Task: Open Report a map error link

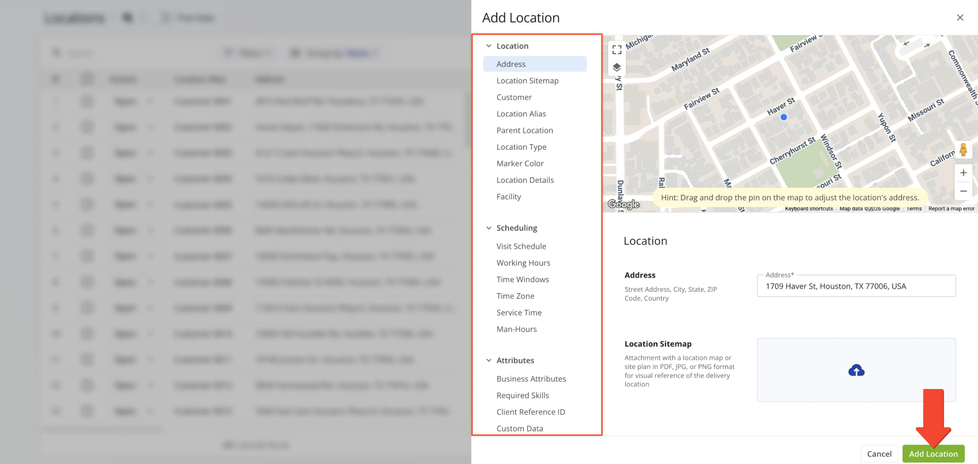Action: coord(951,209)
